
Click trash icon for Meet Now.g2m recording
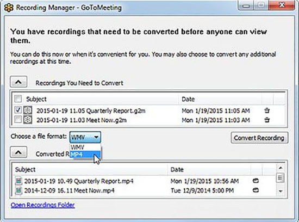click(267, 120)
